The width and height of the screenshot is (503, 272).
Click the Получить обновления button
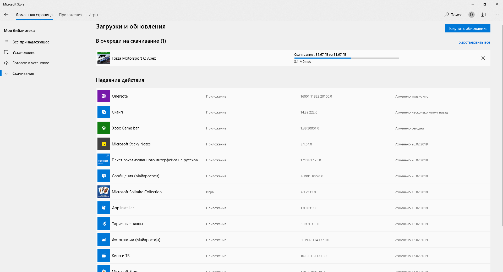pyautogui.click(x=467, y=28)
